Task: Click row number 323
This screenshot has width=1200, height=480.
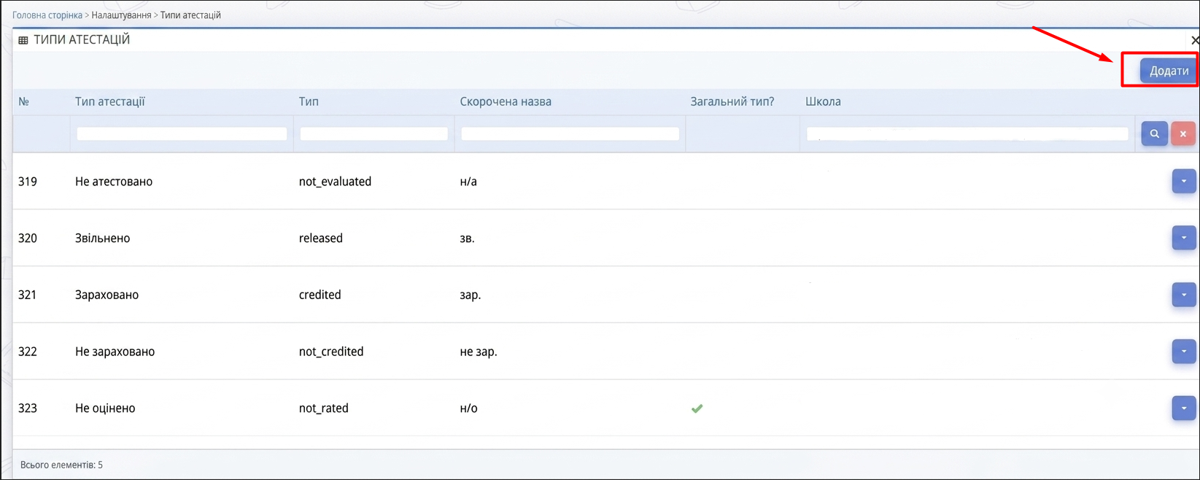Action: [x=28, y=409]
